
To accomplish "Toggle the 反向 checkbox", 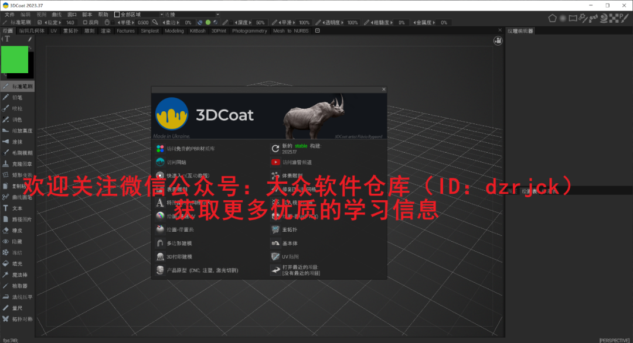I will 85,23.
